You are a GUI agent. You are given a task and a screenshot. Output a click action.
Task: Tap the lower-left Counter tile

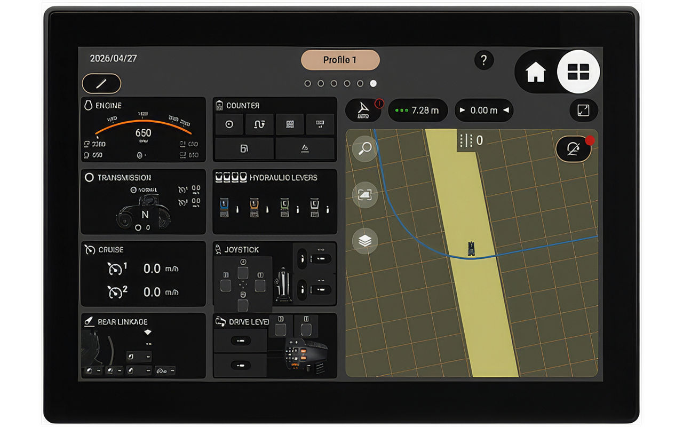tap(244, 148)
